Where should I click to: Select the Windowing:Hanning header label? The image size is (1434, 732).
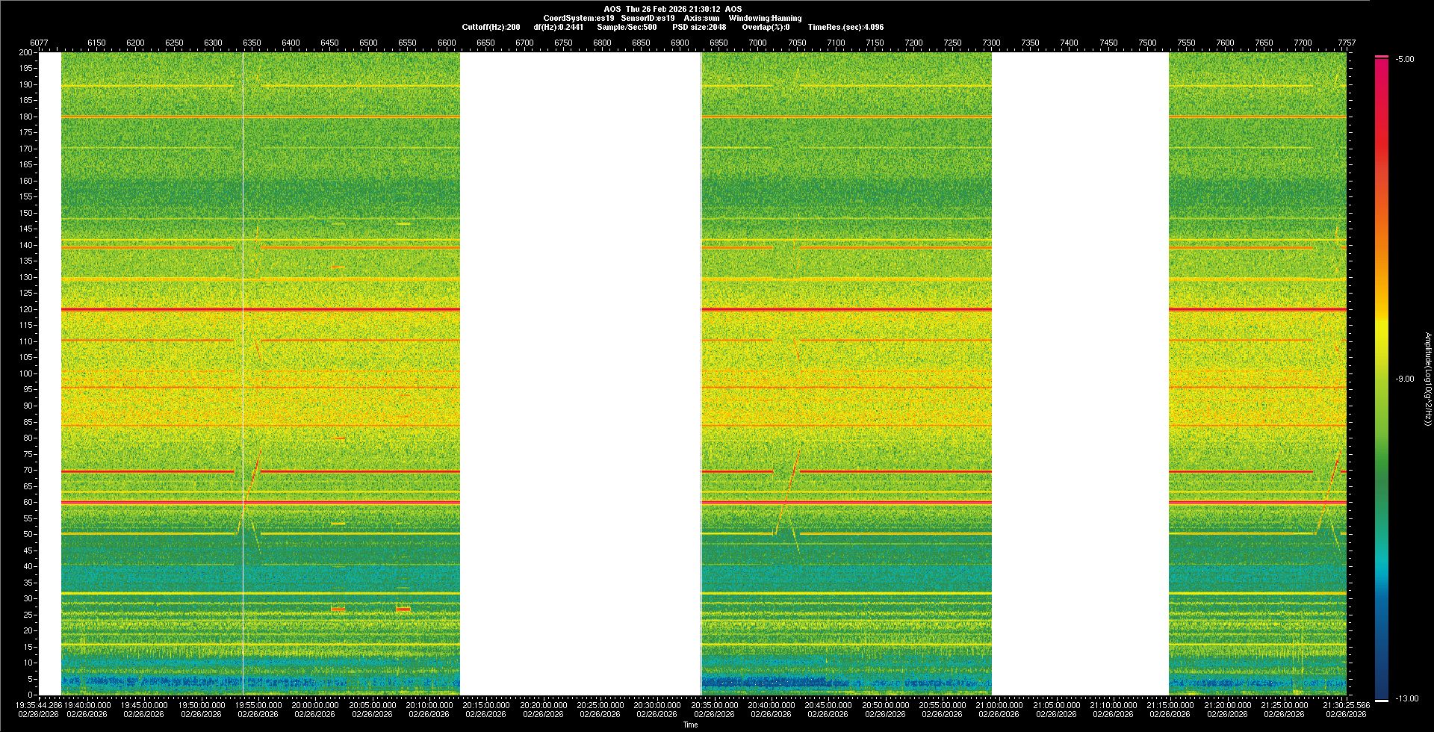click(x=765, y=18)
